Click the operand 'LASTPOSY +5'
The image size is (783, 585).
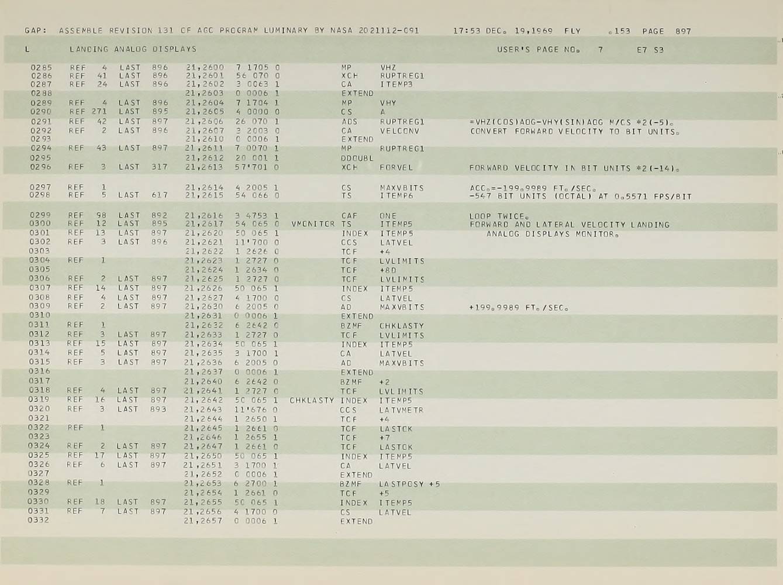[x=409, y=484]
